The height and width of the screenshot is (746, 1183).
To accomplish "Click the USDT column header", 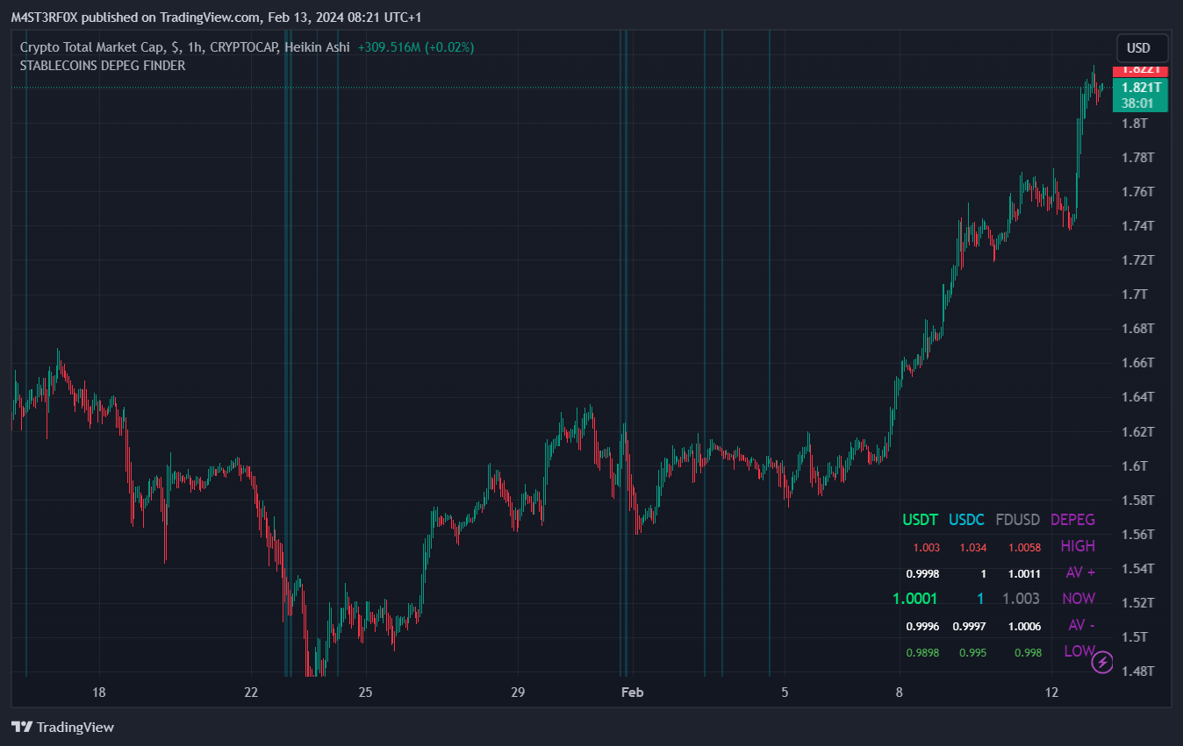I will coord(921,519).
